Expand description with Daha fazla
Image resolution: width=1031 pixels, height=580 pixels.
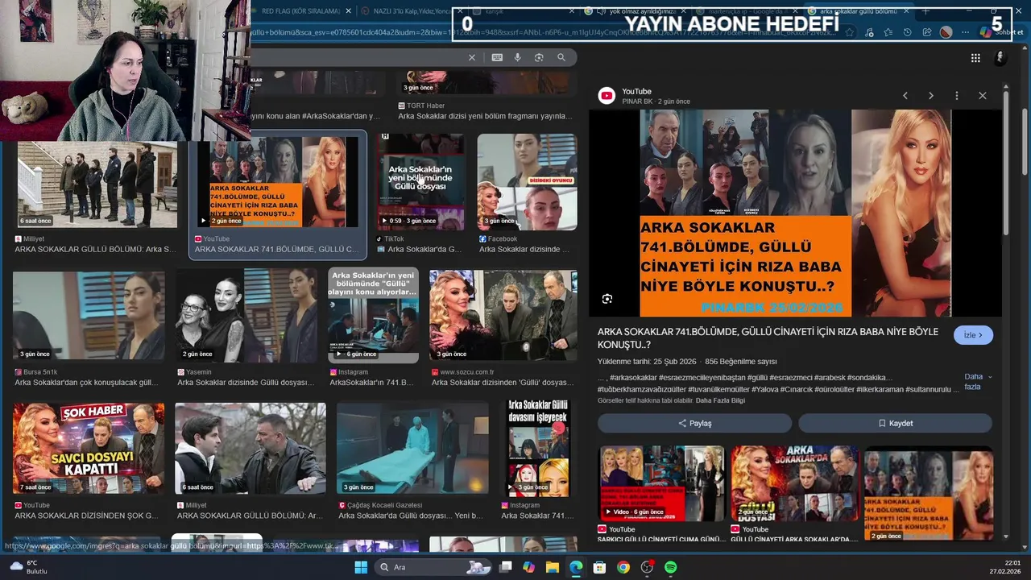pos(977,382)
